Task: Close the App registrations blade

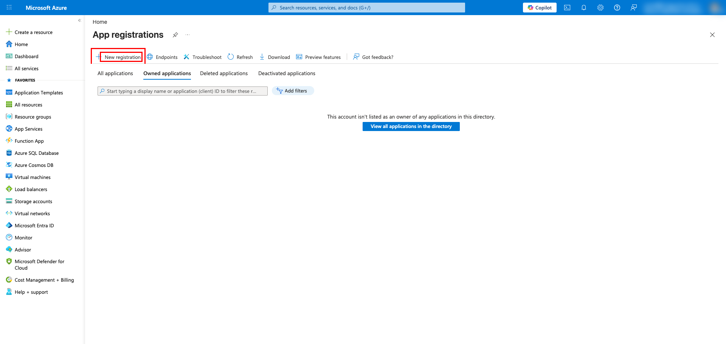Action: (712, 35)
